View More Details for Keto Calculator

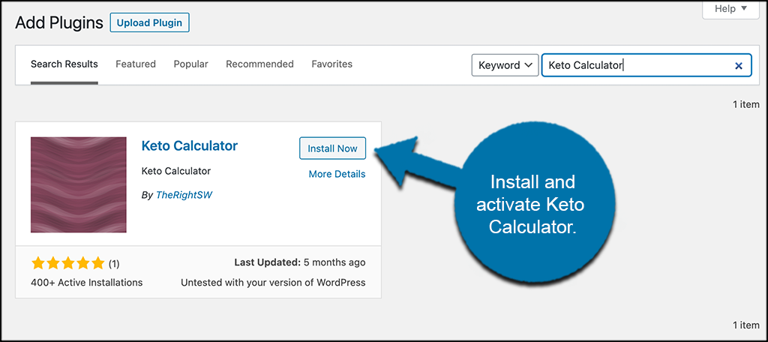pos(337,174)
